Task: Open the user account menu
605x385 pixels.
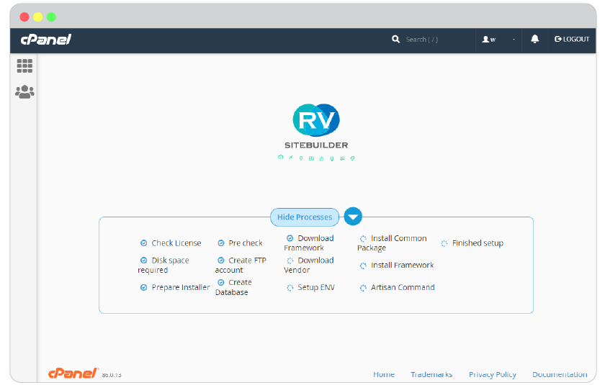Action: point(498,40)
